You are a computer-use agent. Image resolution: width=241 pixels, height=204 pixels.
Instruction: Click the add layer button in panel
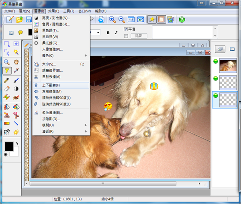tap(220, 49)
